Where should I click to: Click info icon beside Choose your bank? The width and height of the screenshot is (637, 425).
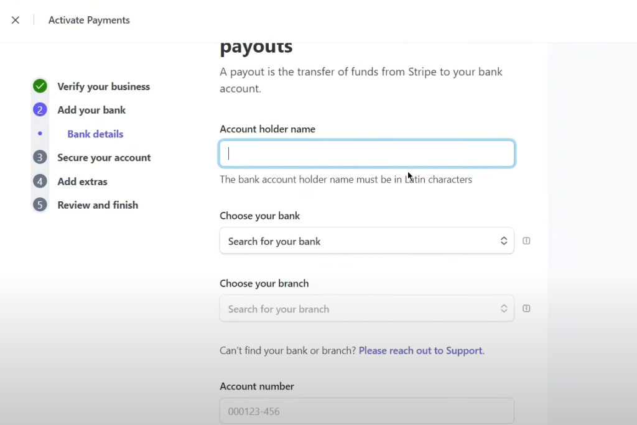coord(526,241)
